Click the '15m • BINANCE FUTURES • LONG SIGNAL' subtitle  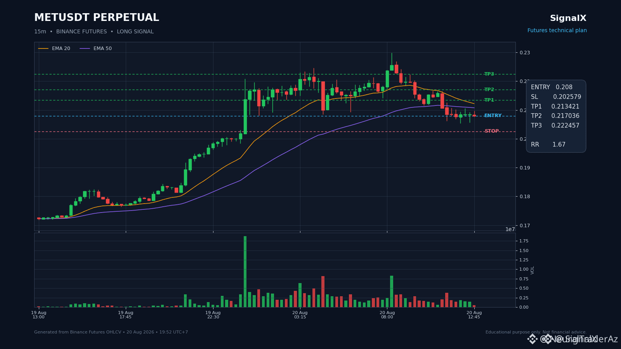coord(94,32)
